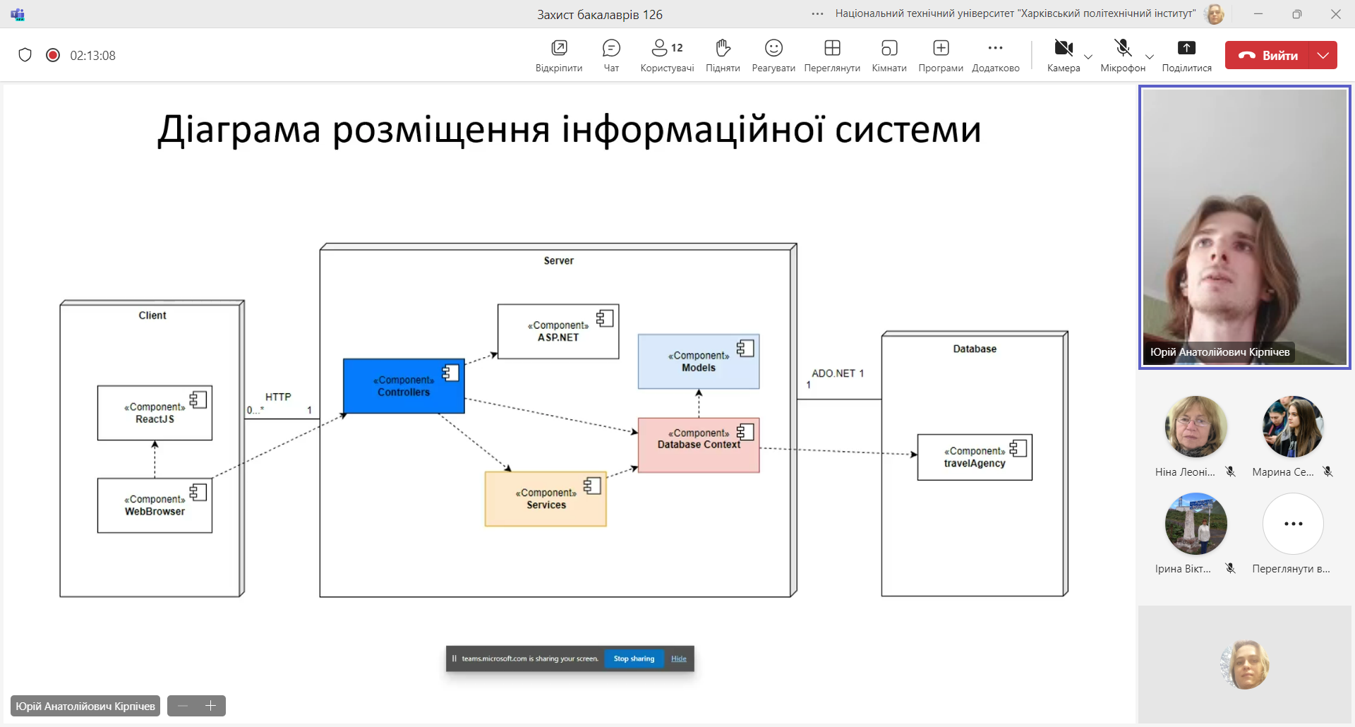Click the Share screen icon
1355x727 pixels.
[x=1186, y=56]
